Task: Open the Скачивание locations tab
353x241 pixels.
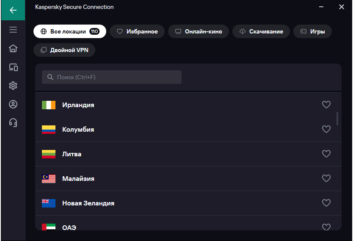Action: tap(261, 31)
